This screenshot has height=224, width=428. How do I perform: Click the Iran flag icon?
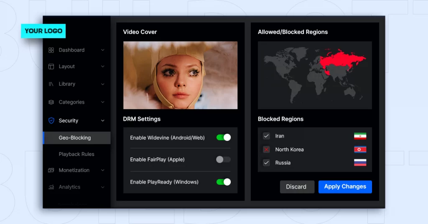click(360, 136)
